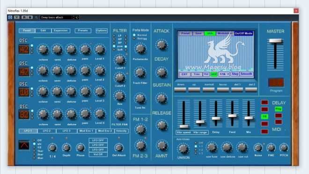Click the Vibr range fader handle

[200, 122]
